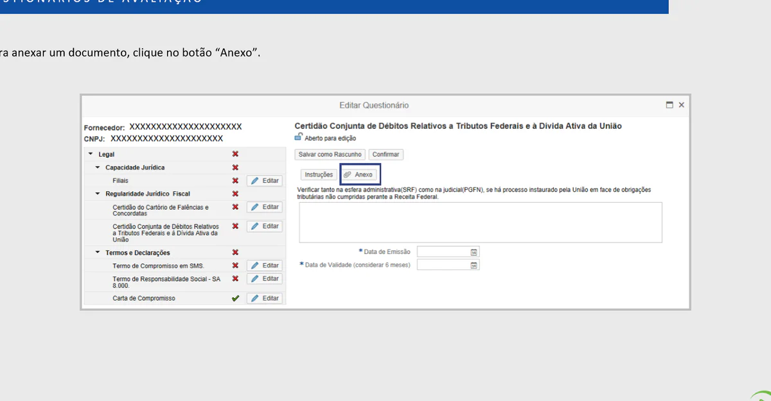Viewport: 771px width, 401px height.
Task: Collapse the Termos e Declarações group
Action: [x=98, y=253]
